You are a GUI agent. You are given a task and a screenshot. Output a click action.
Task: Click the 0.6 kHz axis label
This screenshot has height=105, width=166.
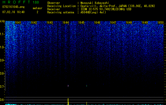[x=2, y=100]
